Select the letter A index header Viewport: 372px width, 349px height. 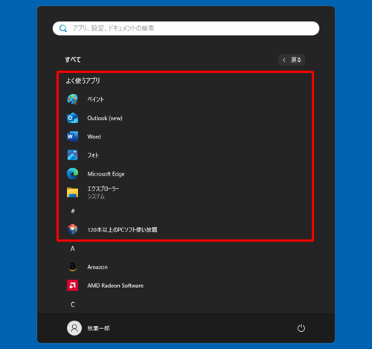(72, 249)
